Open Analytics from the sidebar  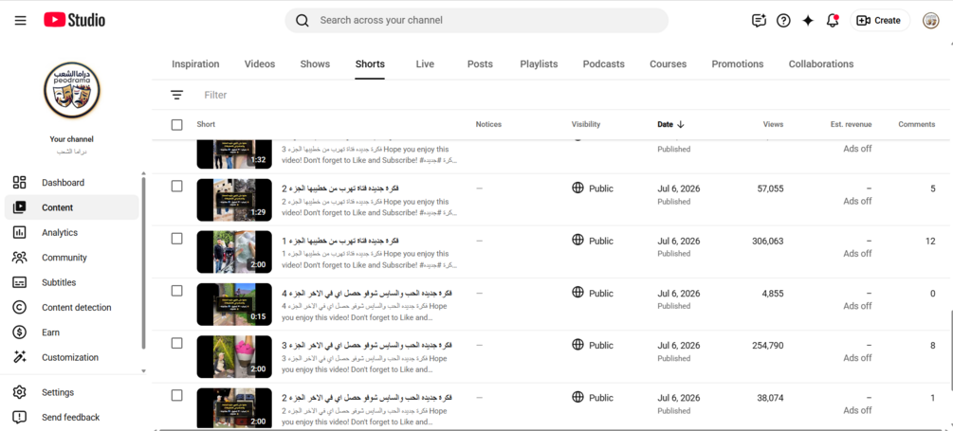tap(72, 232)
